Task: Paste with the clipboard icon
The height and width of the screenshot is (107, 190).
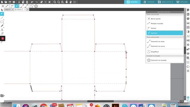Action: pos(27,2)
